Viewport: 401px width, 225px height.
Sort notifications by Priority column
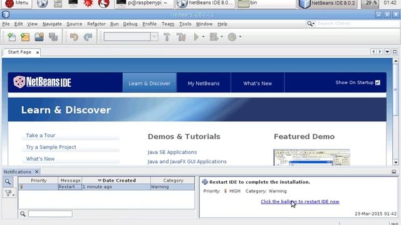point(38,181)
